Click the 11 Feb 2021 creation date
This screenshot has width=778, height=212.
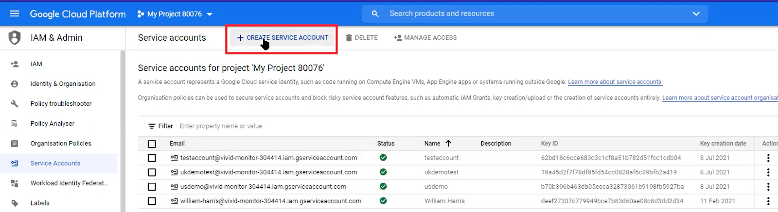point(717,201)
